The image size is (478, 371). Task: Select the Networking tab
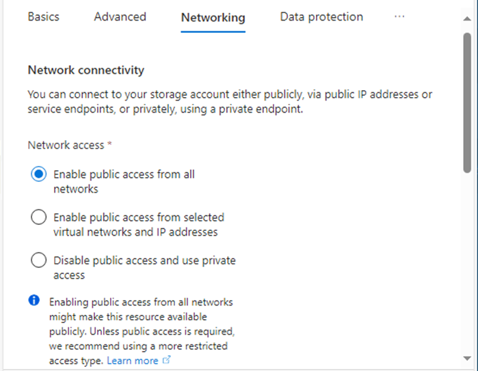[213, 18]
